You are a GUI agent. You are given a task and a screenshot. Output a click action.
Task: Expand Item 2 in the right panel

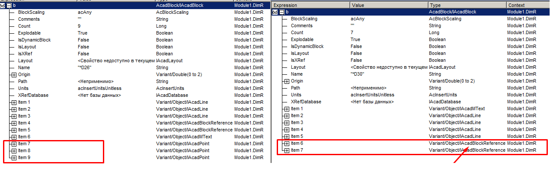(287, 115)
